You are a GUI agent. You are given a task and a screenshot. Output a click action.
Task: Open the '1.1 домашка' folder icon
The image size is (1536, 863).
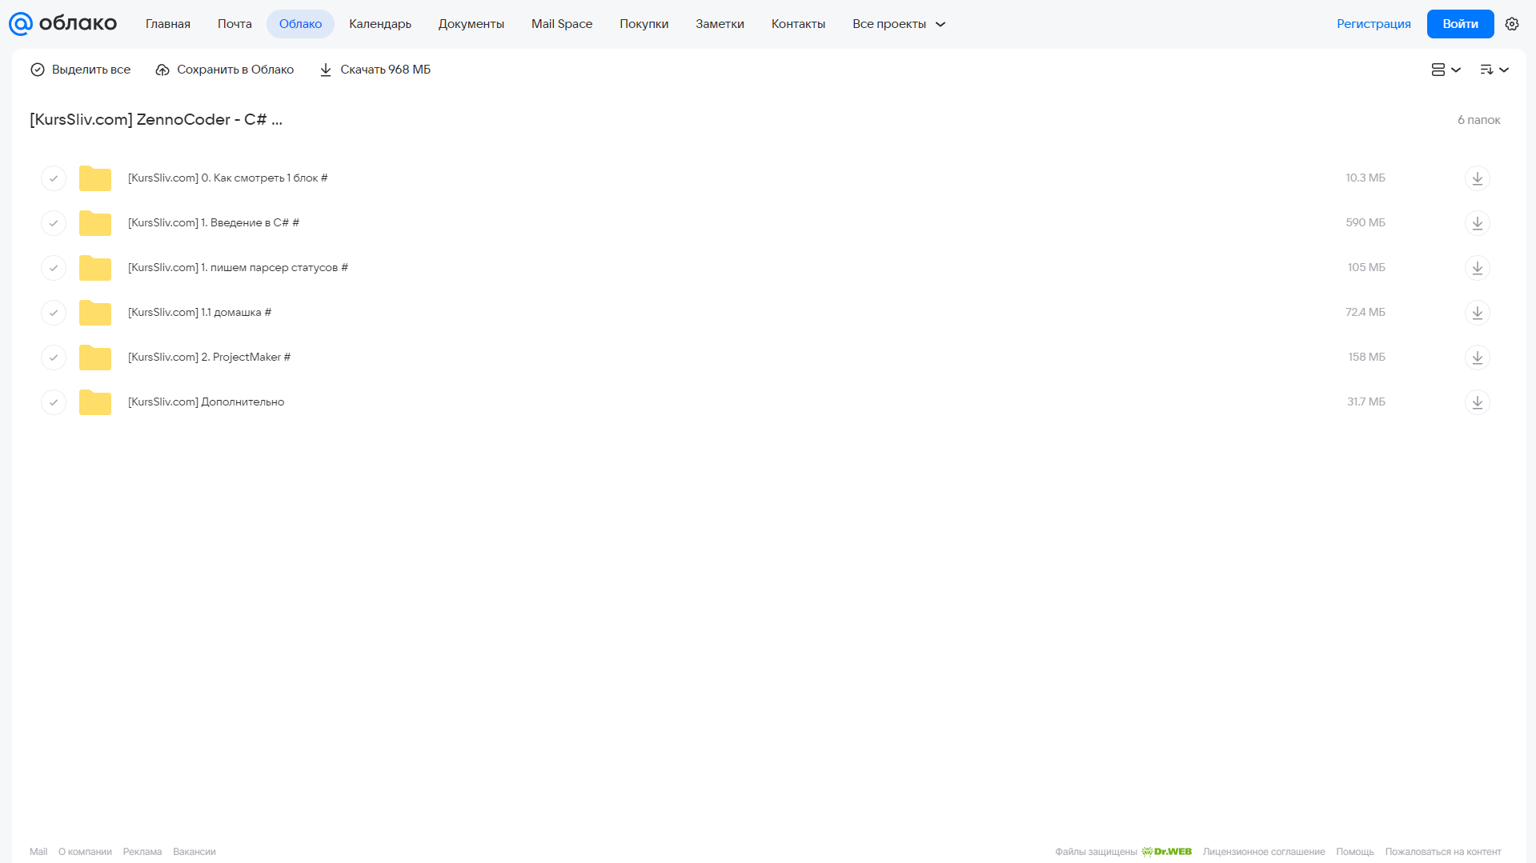click(95, 312)
